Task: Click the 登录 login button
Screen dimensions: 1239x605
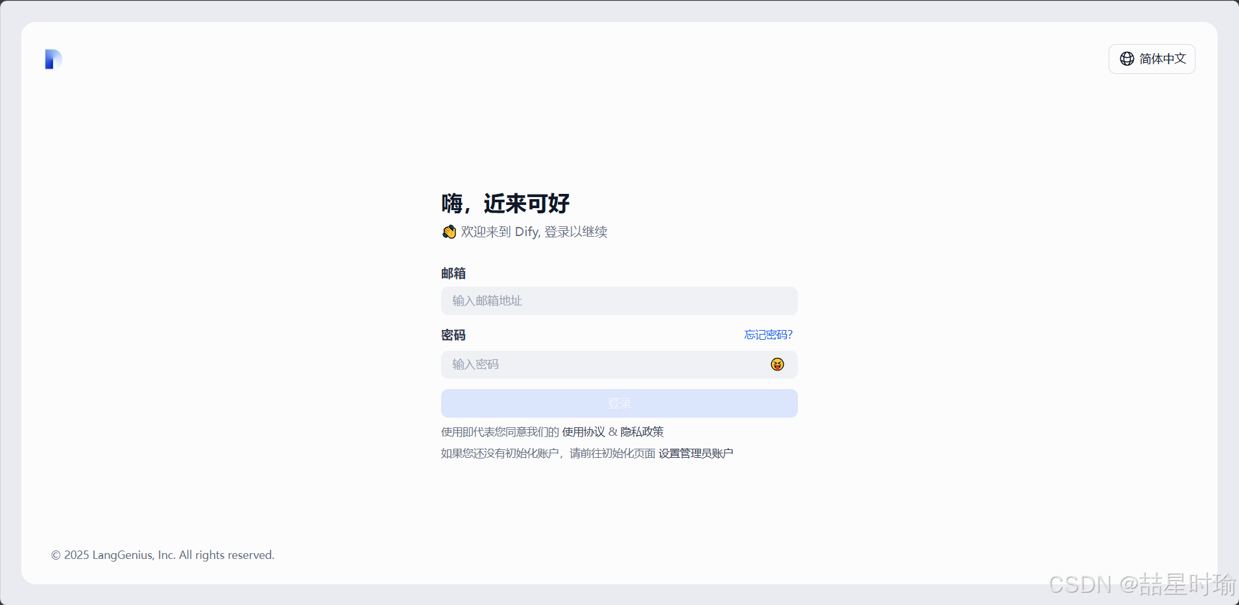Action: click(x=619, y=403)
